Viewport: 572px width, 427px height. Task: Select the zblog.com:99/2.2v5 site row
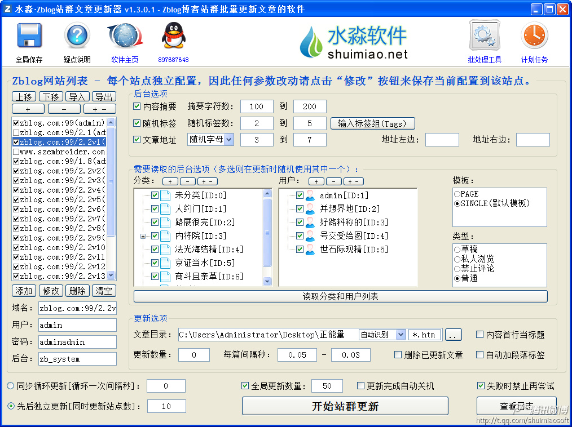click(x=59, y=199)
